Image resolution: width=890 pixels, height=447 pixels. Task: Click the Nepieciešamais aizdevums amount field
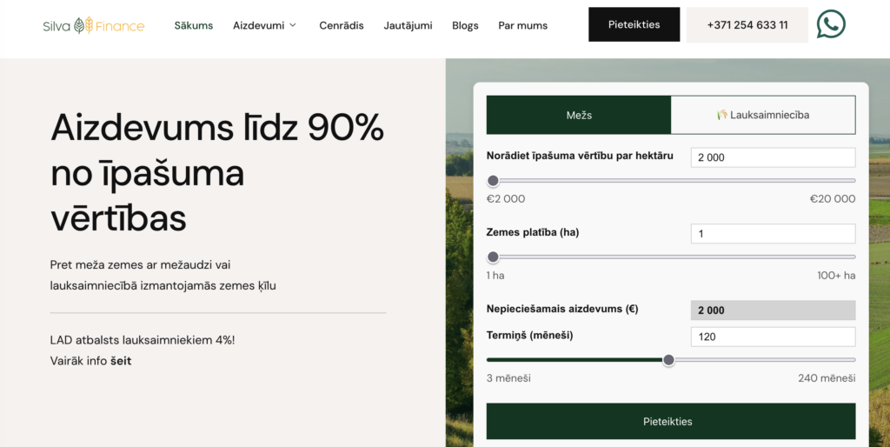[773, 310]
